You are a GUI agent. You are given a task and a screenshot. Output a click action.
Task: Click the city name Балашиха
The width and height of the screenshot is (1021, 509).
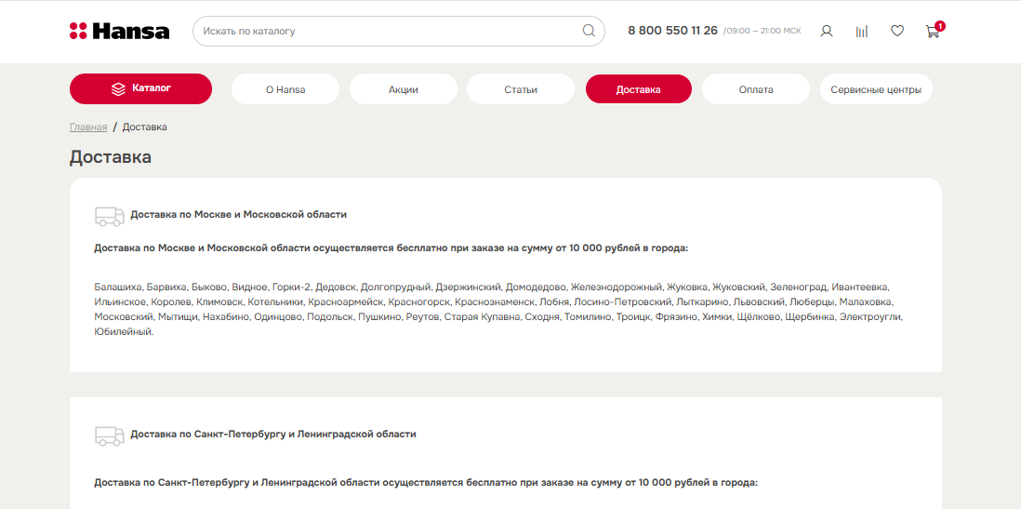coord(117,287)
